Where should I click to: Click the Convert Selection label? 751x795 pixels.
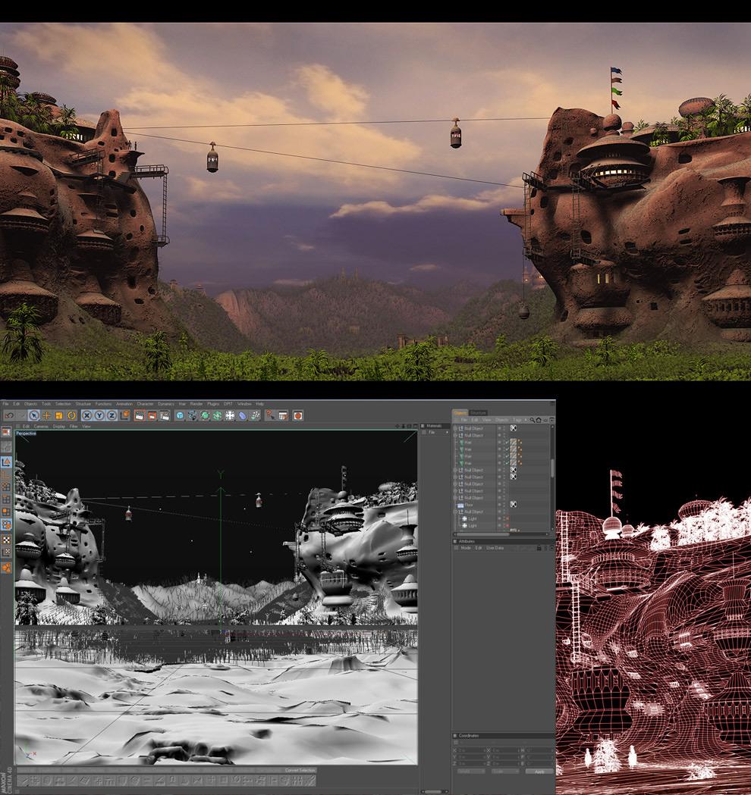point(300,770)
